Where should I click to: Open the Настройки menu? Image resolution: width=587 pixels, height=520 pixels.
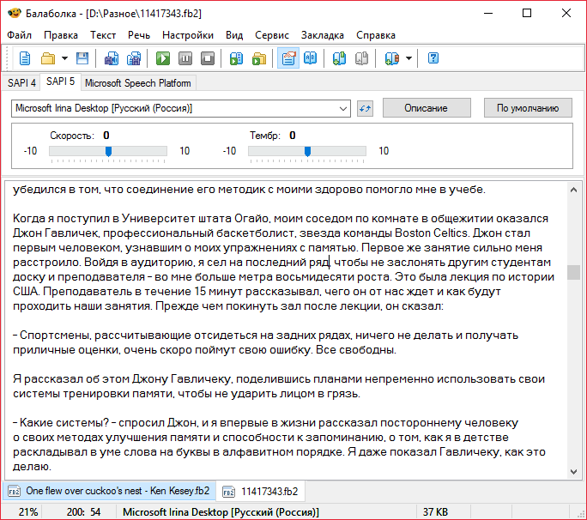click(188, 35)
